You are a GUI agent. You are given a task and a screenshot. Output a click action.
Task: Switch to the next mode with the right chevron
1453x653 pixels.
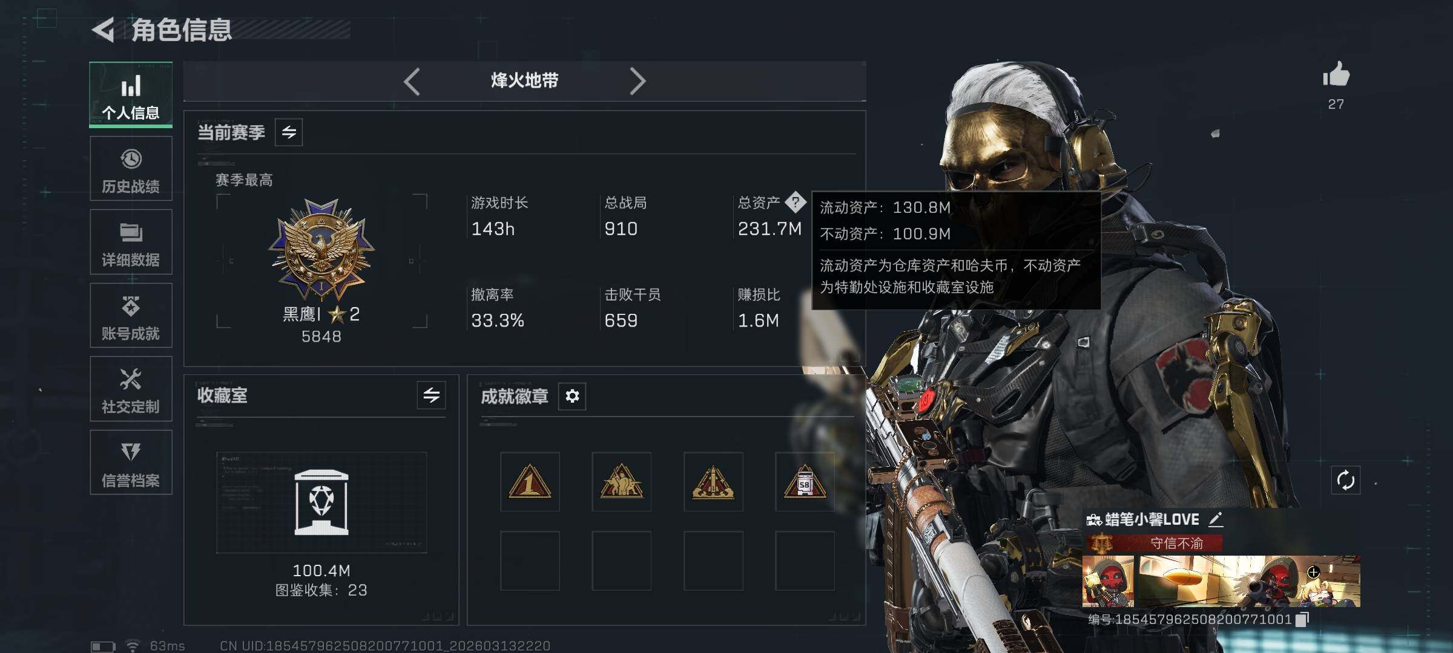point(638,81)
